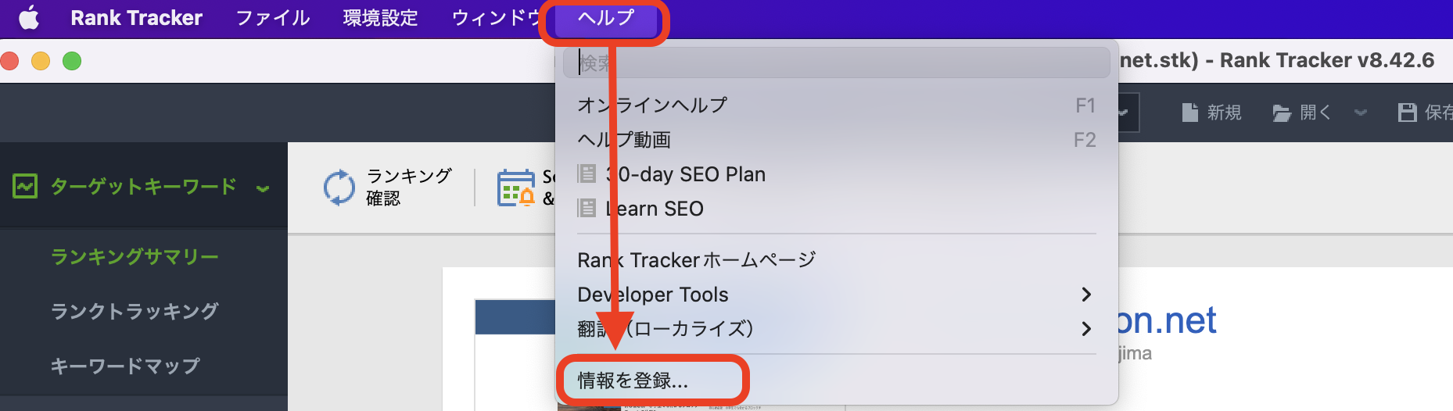Select ランクトラッキング in sidebar
The height and width of the screenshot is (411, 1453).
coord(135,311)
